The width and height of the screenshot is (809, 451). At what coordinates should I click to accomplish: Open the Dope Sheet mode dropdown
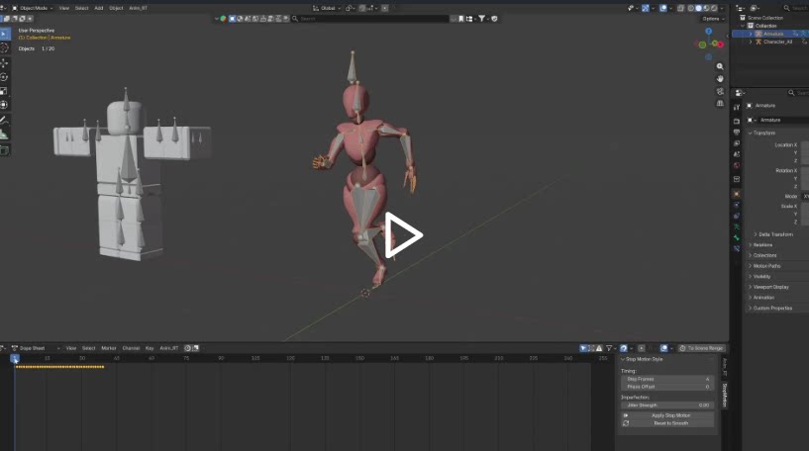[x=35, y=348]
